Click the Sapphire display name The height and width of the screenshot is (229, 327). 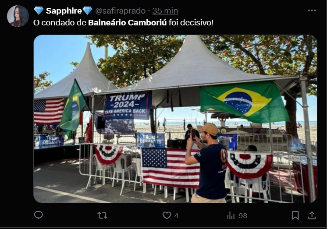click(64, 11)
